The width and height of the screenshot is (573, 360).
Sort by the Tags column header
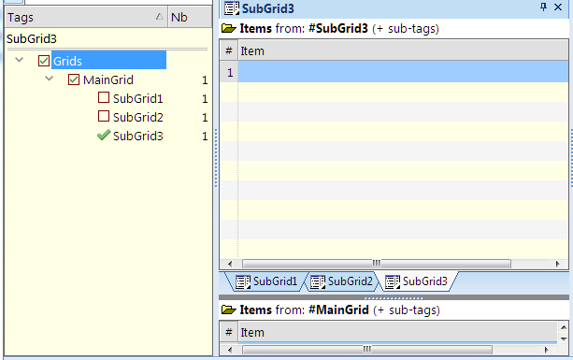pyautogui.click(x=86, y=17)
